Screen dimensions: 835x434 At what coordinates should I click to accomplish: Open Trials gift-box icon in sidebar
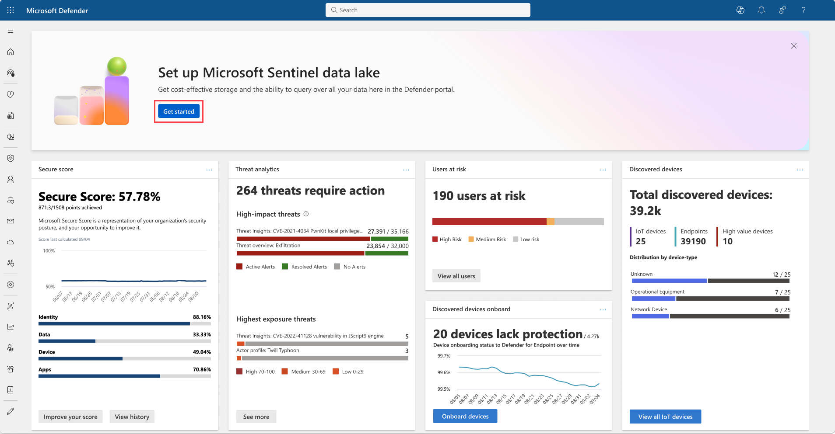(x=11, y=369)
